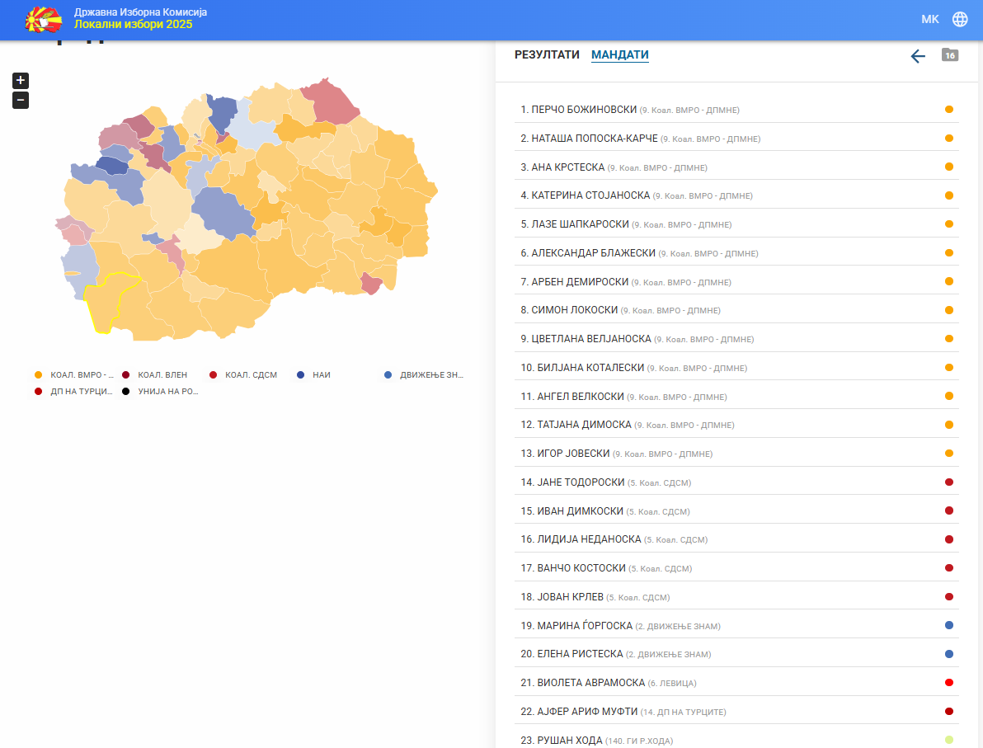Click the blue dot beside МАРИНА ЃОРГОСКА
This screenshot has width=983, height=748.
pos(949,626)
